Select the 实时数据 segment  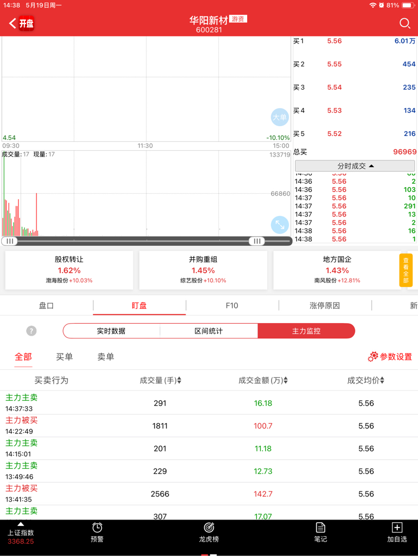(111, 331)
